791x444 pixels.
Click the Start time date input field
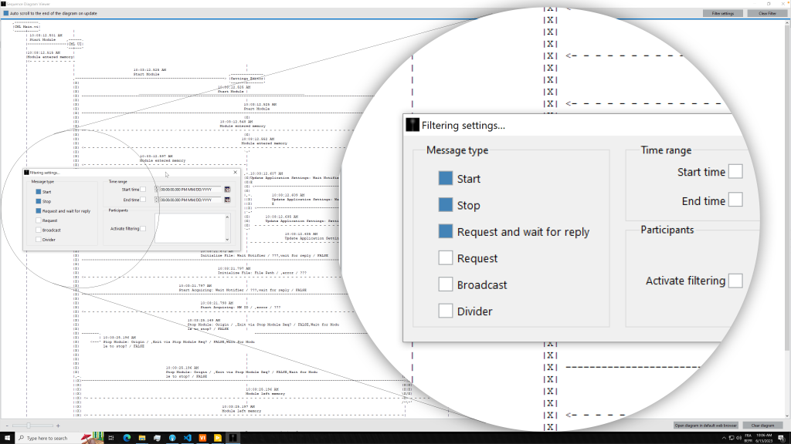click(x=190, y=190)
